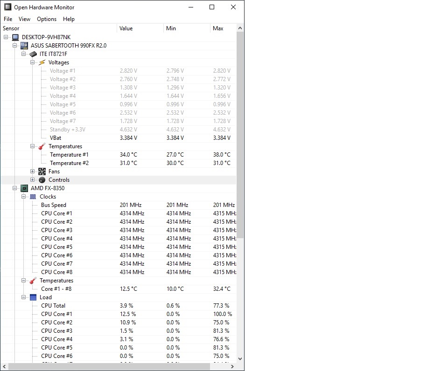Select the Temperature #1 row
448x371 pixels.
(118, 155)
